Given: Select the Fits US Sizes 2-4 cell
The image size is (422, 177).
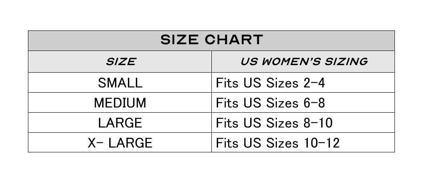Looking at the screenshot, I should click(x=303, y=82).
